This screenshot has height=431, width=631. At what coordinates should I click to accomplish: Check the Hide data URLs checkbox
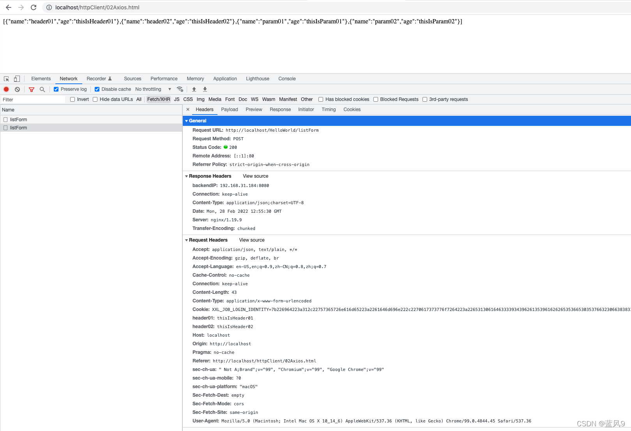pyautogui.click(x=95, y=99)
